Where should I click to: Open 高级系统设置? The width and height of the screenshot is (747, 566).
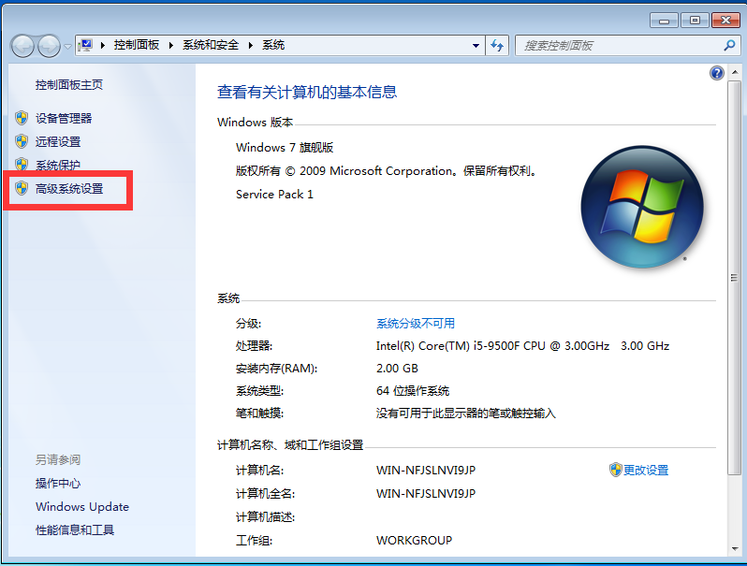click(69, 188)
